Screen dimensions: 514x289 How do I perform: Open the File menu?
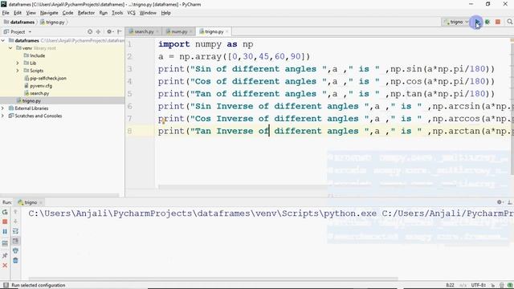click(6, 13)
